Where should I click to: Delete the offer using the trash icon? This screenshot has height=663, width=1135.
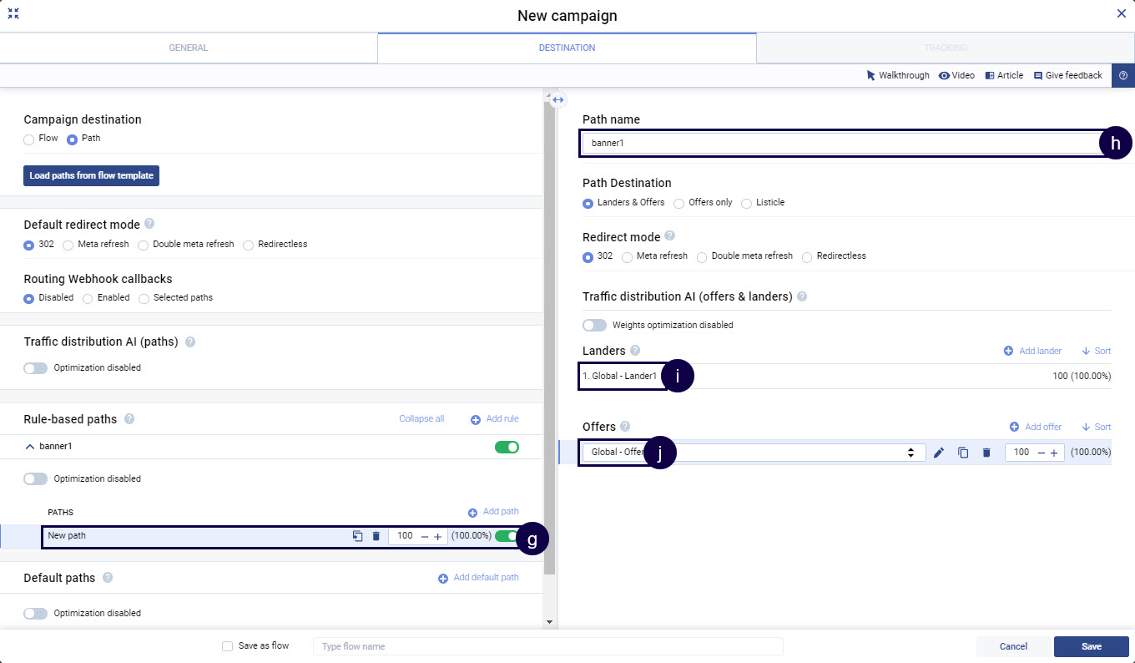click(x=986, y=453)
